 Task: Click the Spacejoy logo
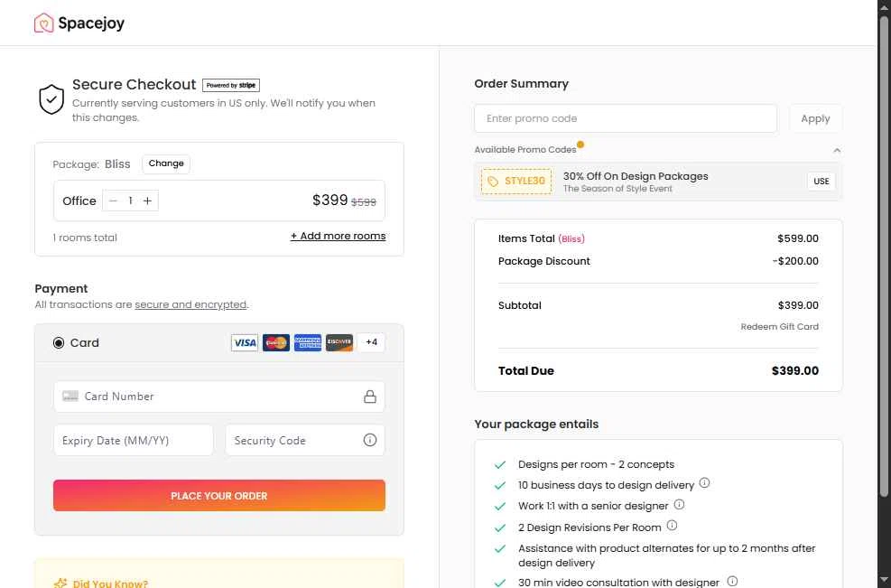click(x=79, y=23)
